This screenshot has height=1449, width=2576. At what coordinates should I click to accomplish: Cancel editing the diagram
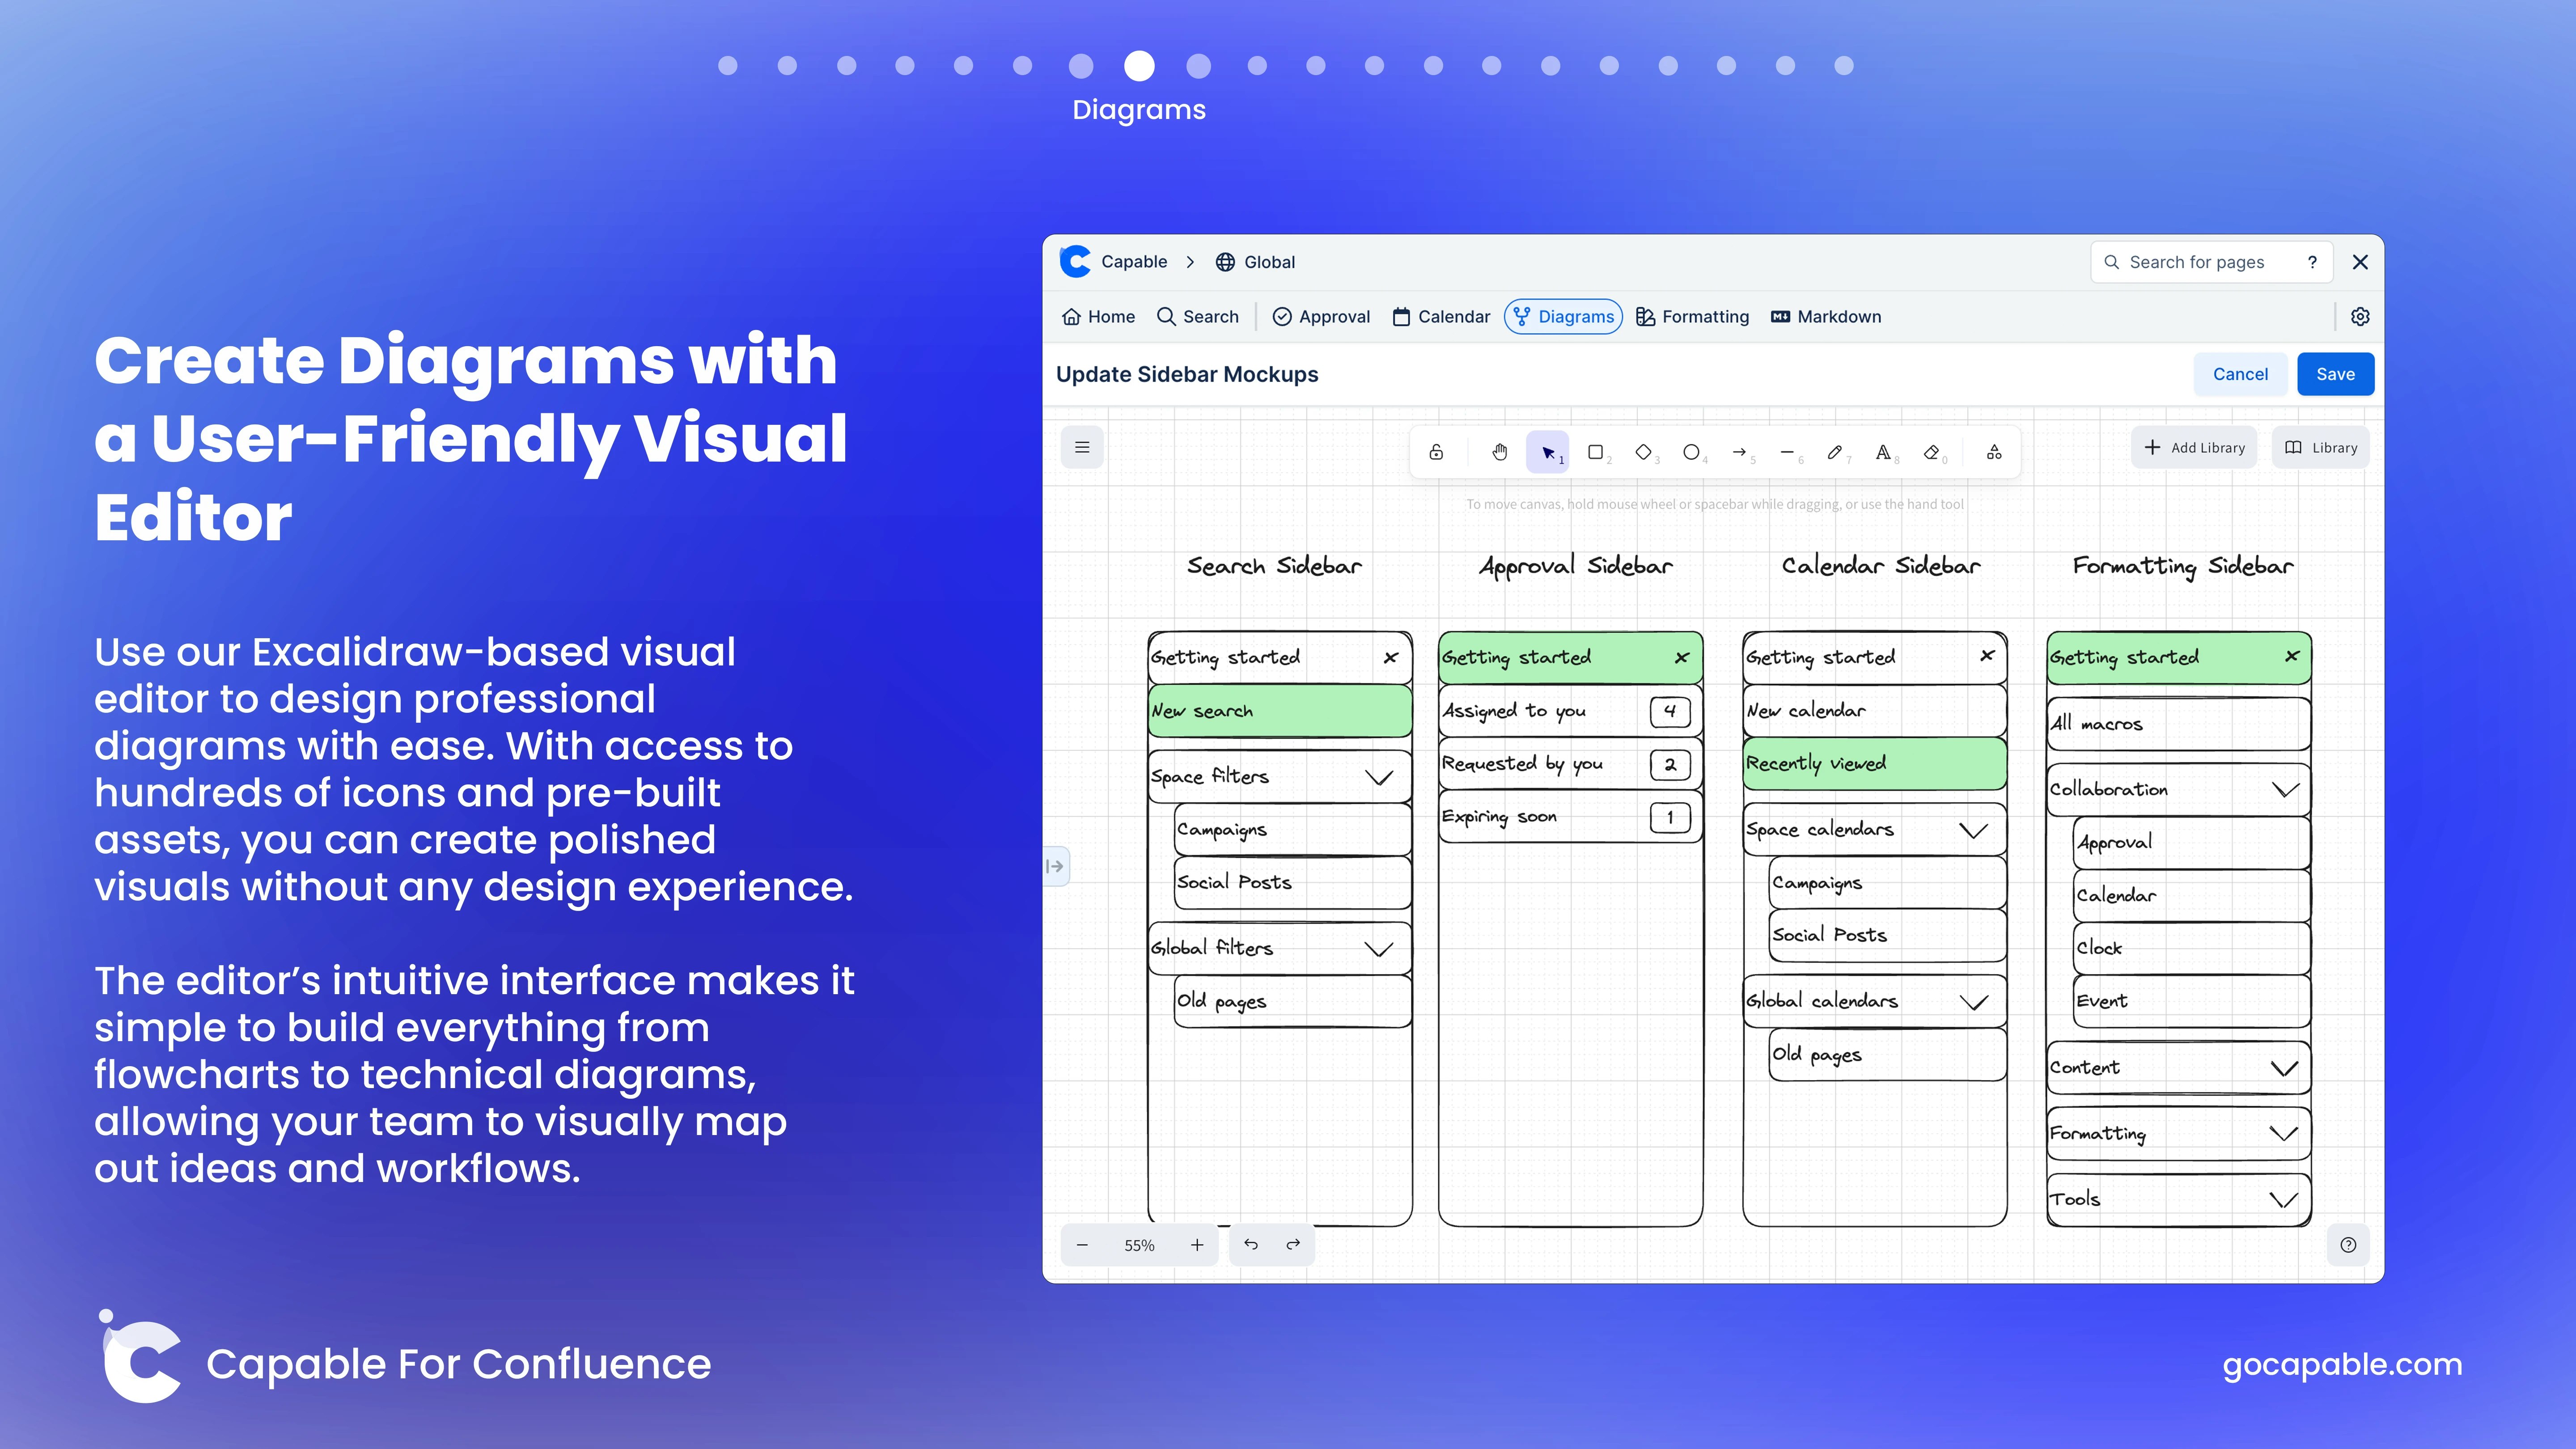point(2240,374)
